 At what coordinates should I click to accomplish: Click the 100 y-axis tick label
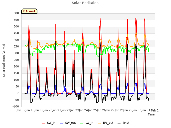pyautogui.click(x=16, y=80)
